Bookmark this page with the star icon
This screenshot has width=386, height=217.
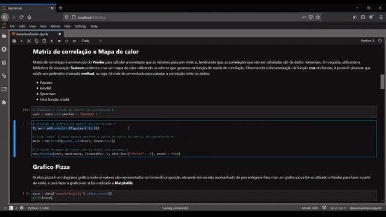pyautogui.click(x=318, y=17)
